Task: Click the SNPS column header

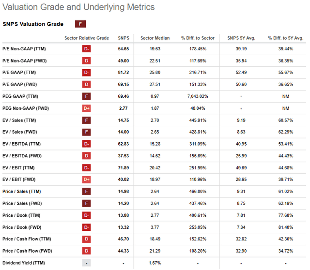Action: [x=124, y=38]
